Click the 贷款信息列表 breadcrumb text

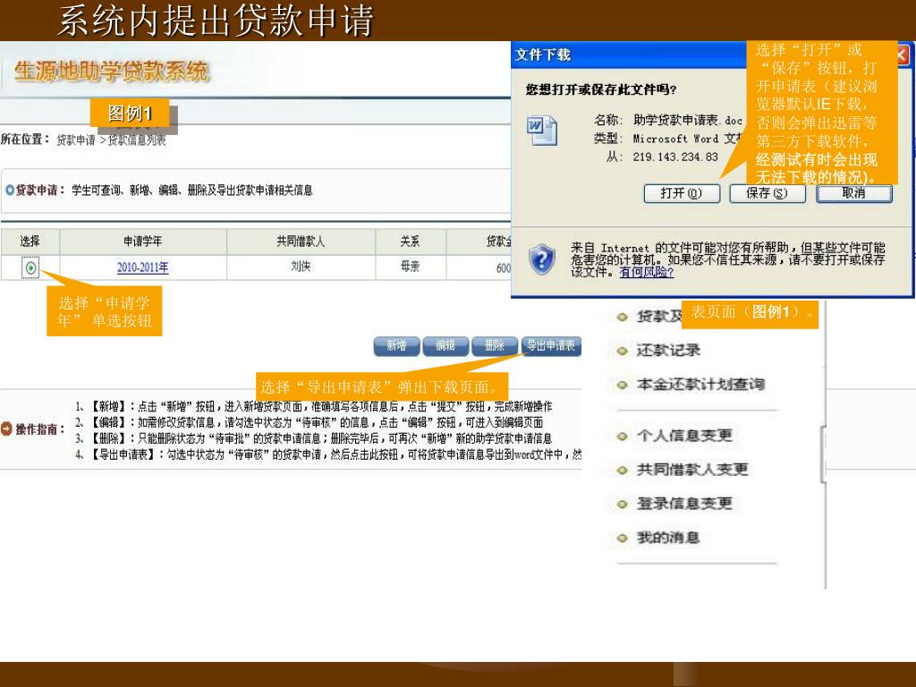point(137,140)
